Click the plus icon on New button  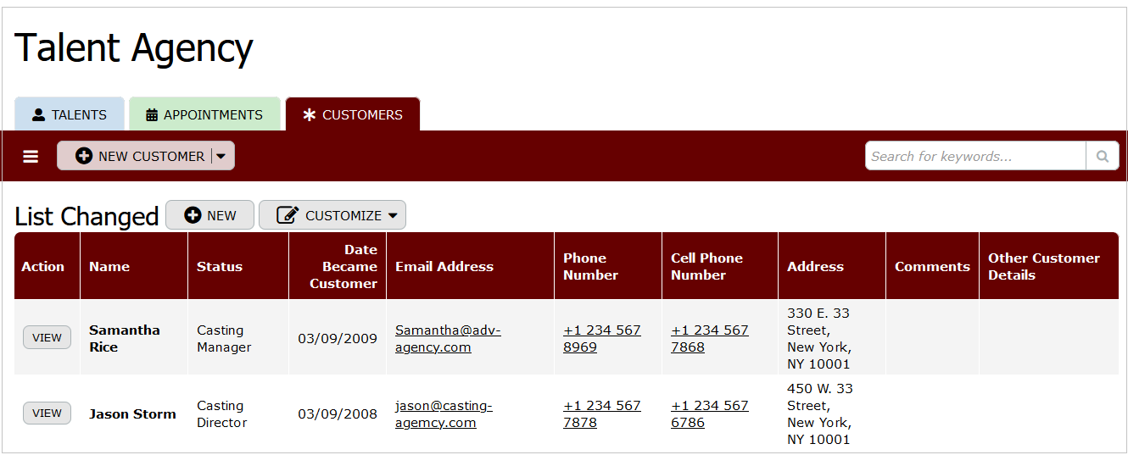pyautogui.click(x=193, y=215)
